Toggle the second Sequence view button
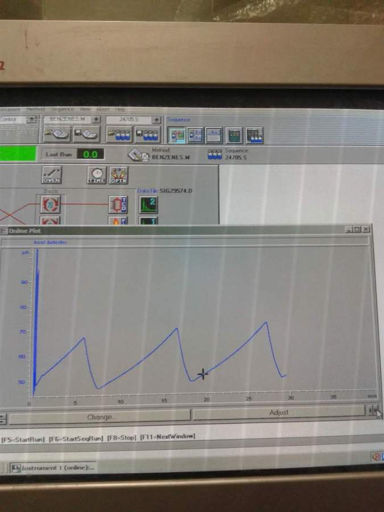 (x=196, y=135)
